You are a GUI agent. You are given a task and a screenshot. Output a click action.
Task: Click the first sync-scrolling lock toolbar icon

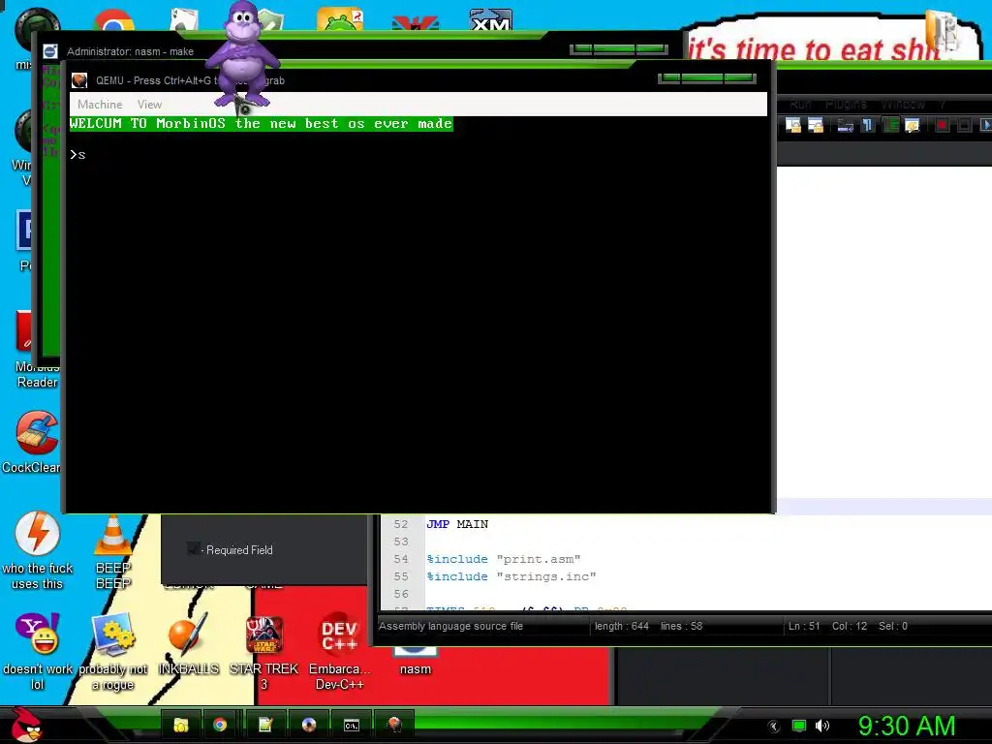[792, 125]
